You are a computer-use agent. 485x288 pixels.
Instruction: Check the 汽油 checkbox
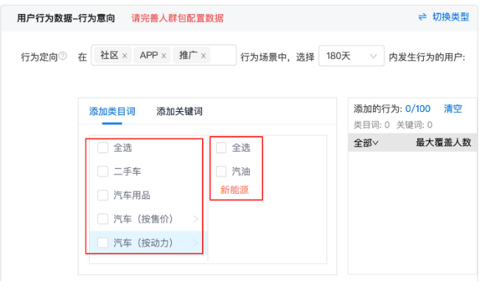(x=221, y=172)
